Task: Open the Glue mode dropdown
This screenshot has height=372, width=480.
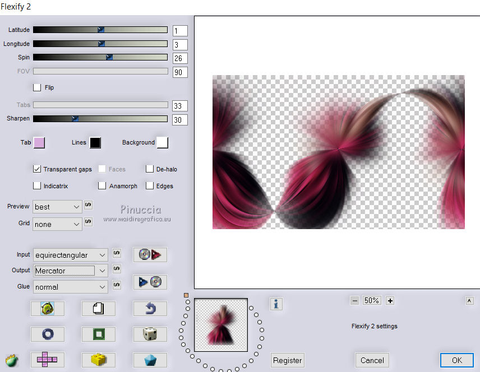Action: [x=71, y=287]
